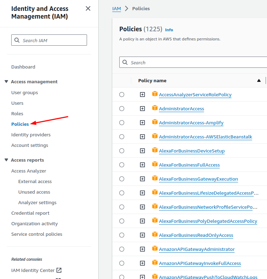Open External access findings
The width and height of the screenshot is (267, 279).
coord(35,182)
